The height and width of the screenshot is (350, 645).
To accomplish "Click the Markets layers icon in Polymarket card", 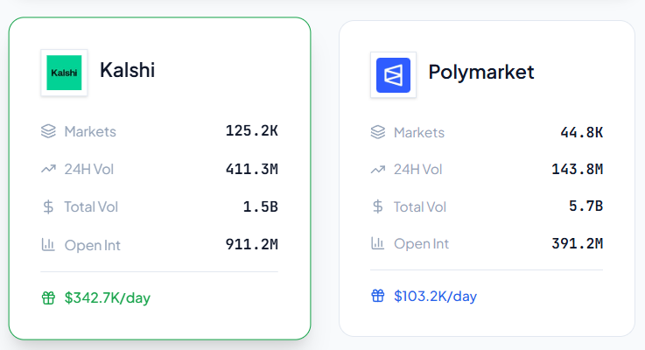I will pos(377,132).
